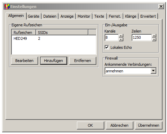Apply settings with Übernehmen
This screenshot has width=167, height=134.
click(x=149, y=125)
